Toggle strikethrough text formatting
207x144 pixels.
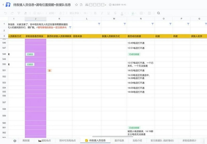click(x=115, y=13)
